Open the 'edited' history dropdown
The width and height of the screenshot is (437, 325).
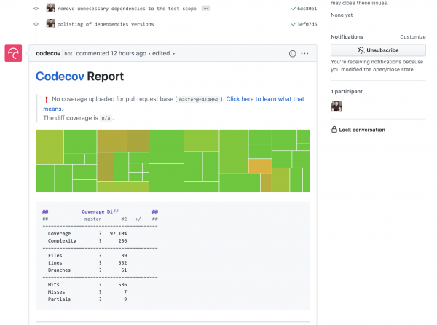pyautogui.click(x=162, y=53)
